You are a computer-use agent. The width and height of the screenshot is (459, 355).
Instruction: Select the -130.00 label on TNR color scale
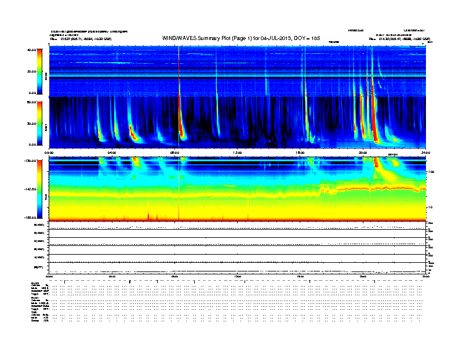(30, 161)
